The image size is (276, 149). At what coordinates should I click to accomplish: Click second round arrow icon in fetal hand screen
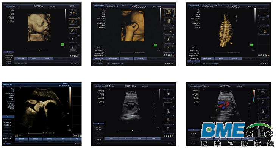point(166,55)
